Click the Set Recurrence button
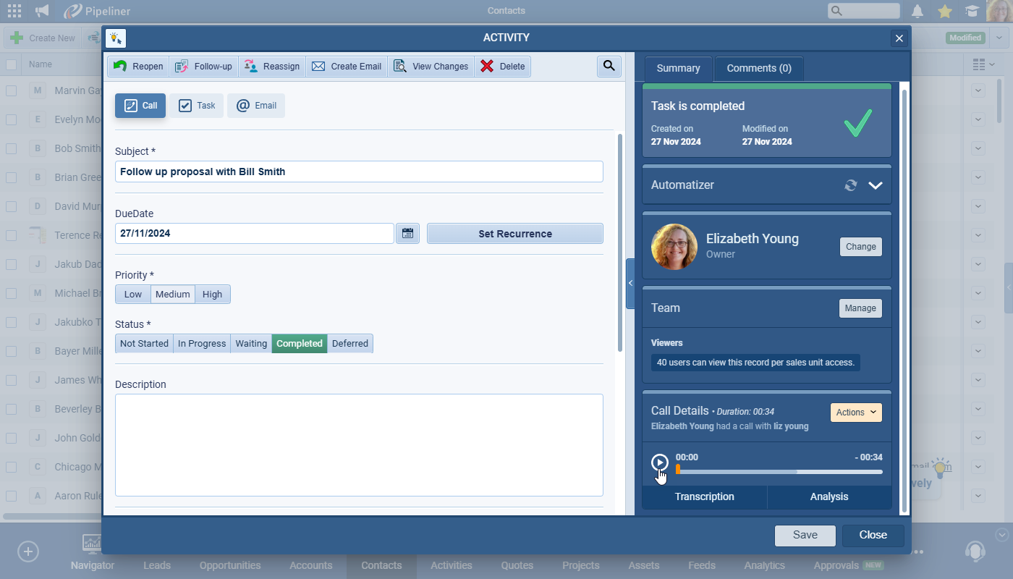The width and height of the screenshot is (1013, 579). 514,234
